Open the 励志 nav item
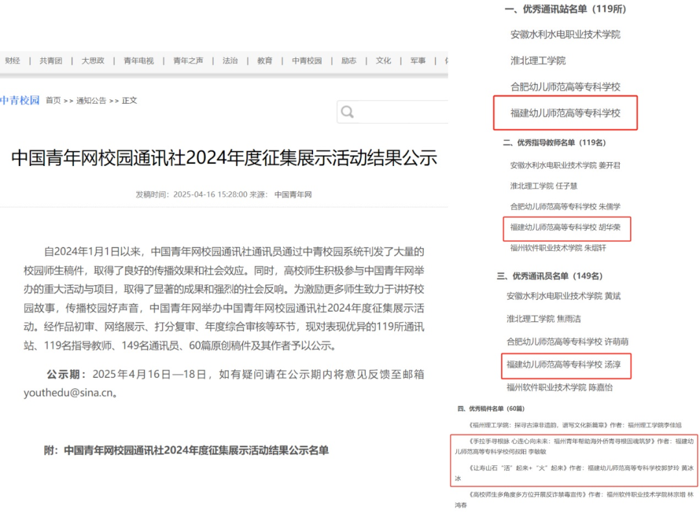 click(349, 61)
